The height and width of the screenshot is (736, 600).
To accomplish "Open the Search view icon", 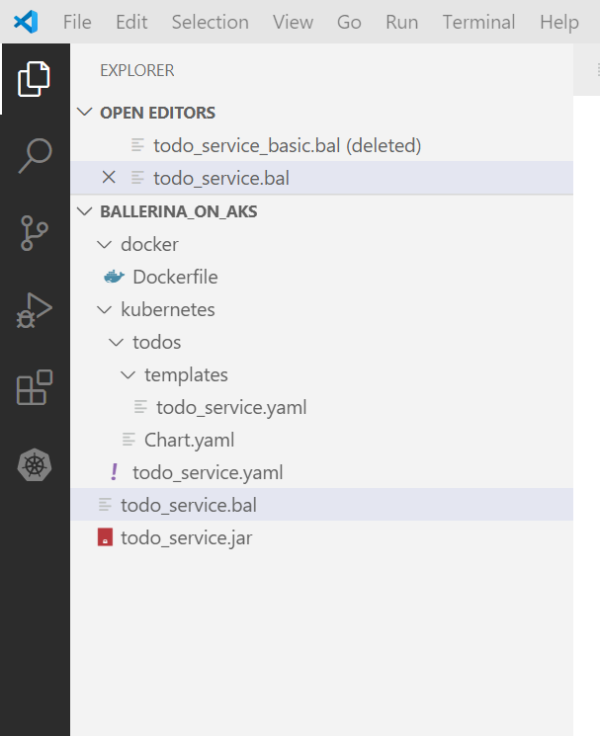I will 35,155.
